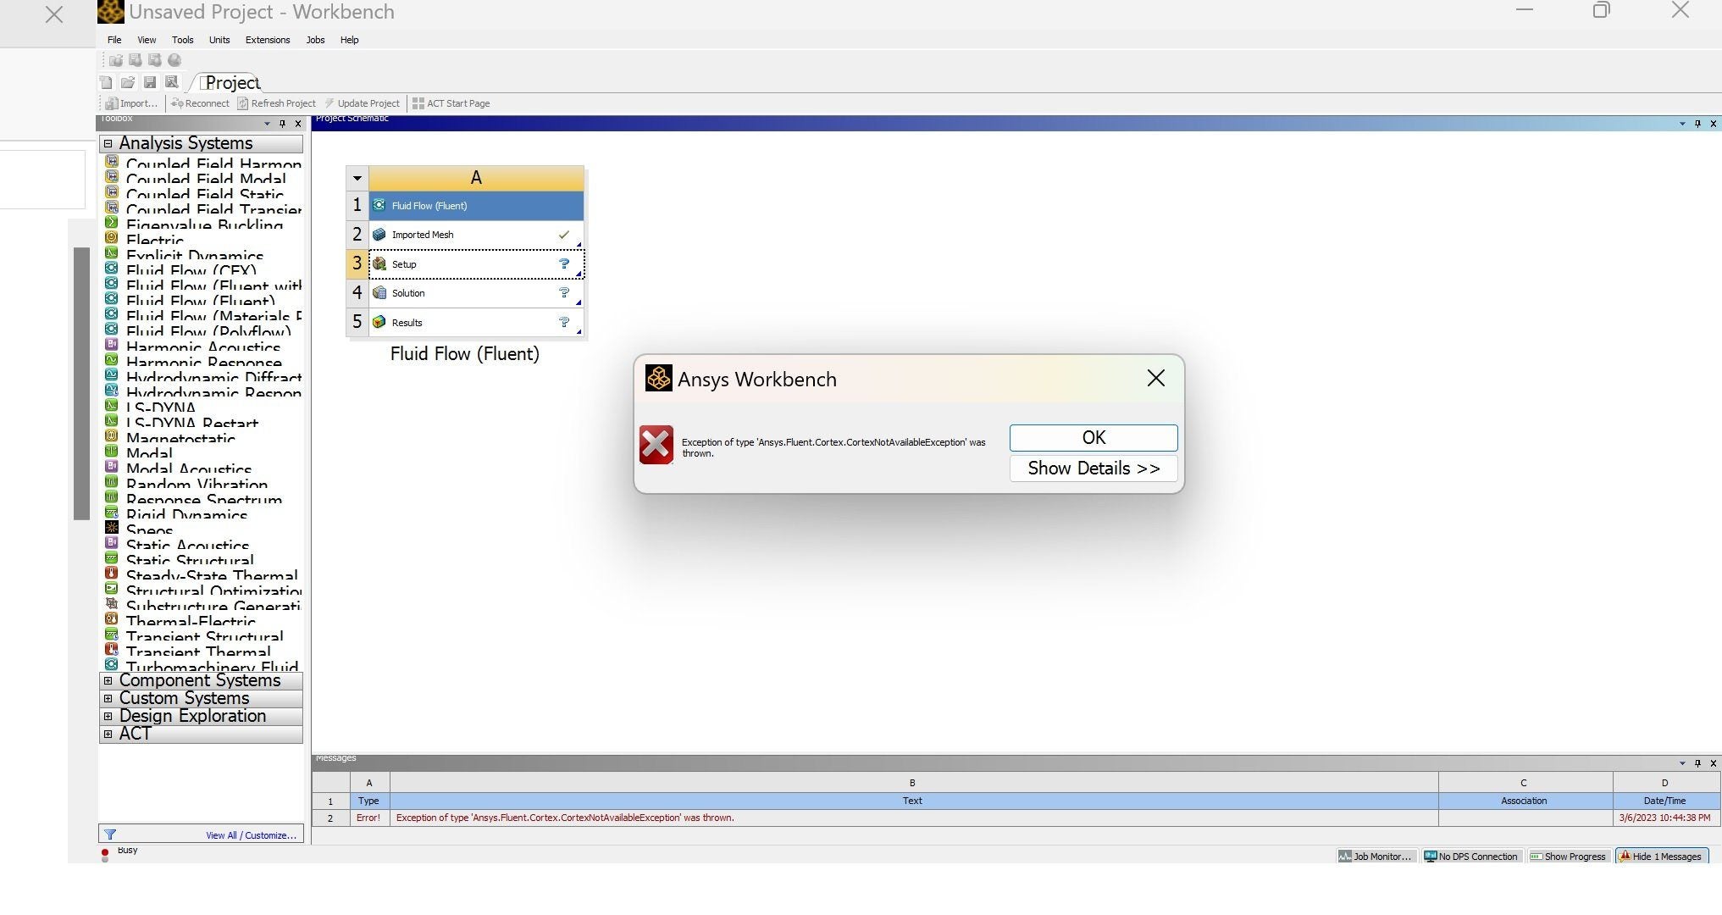Select the Solution cell in system A
The width and height of the screenshot is (1722, 915).
pyautogui.click(x=476, y=293)
